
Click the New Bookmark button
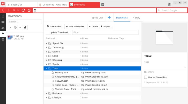click(x=76, y=26)
